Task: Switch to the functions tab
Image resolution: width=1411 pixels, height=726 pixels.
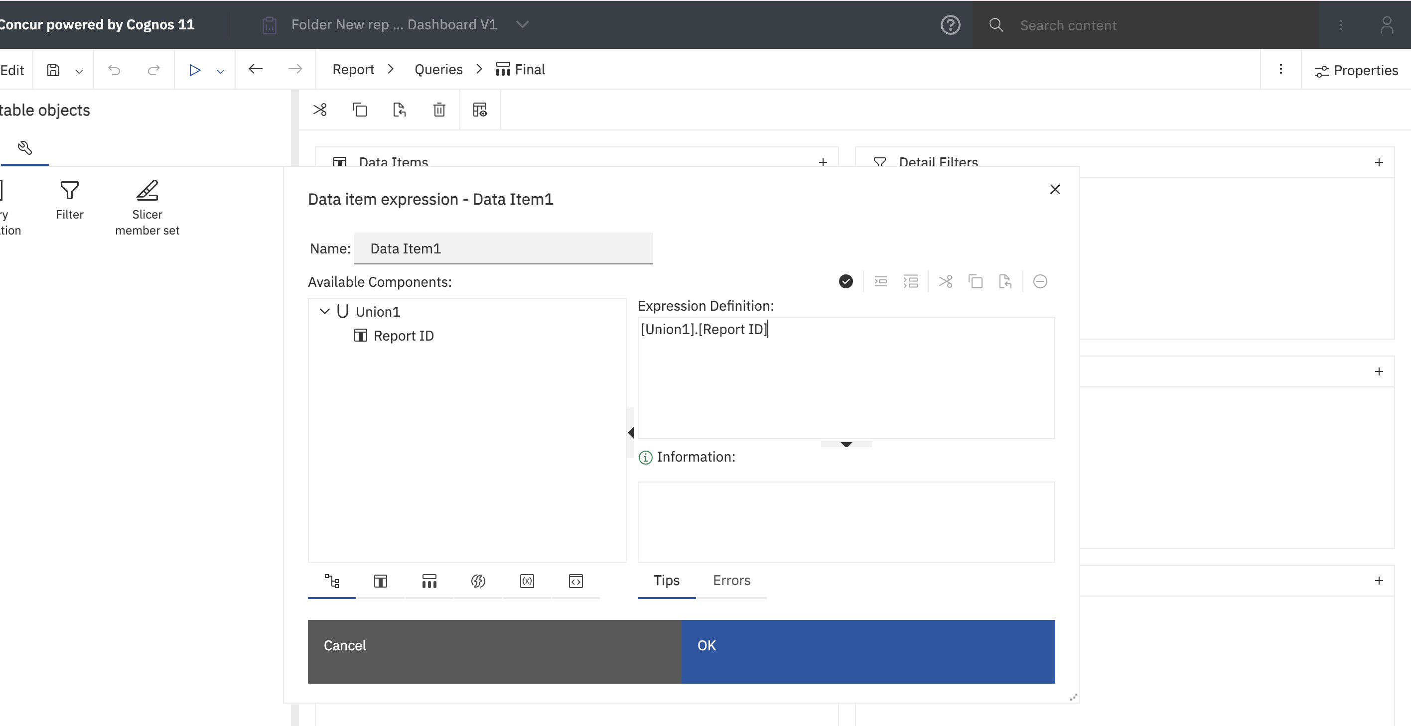Action: click(x=478, y=581)
